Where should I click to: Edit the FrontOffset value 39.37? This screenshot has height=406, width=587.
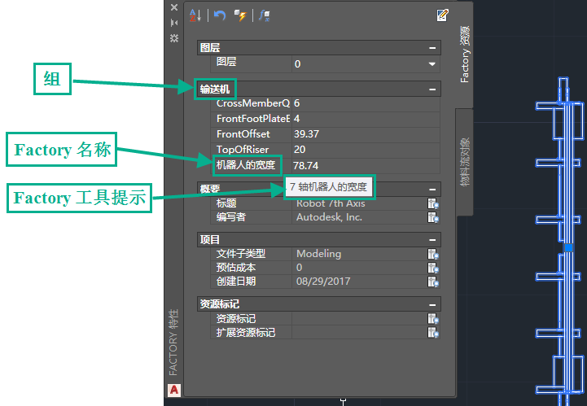366,134
